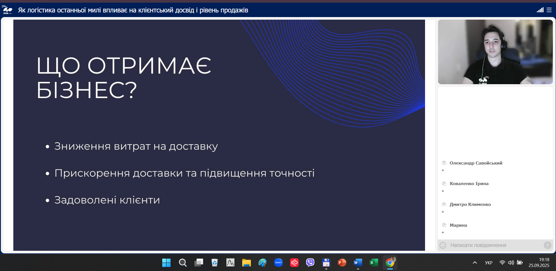This screenshot has width=556, height=271.
Task: Click the presentation slide area
Action: pos(219,135)
